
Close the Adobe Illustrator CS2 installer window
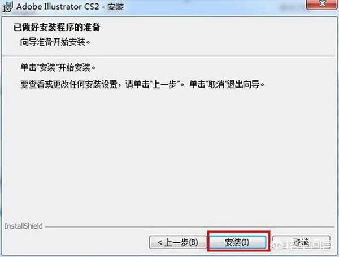(322, 4)
